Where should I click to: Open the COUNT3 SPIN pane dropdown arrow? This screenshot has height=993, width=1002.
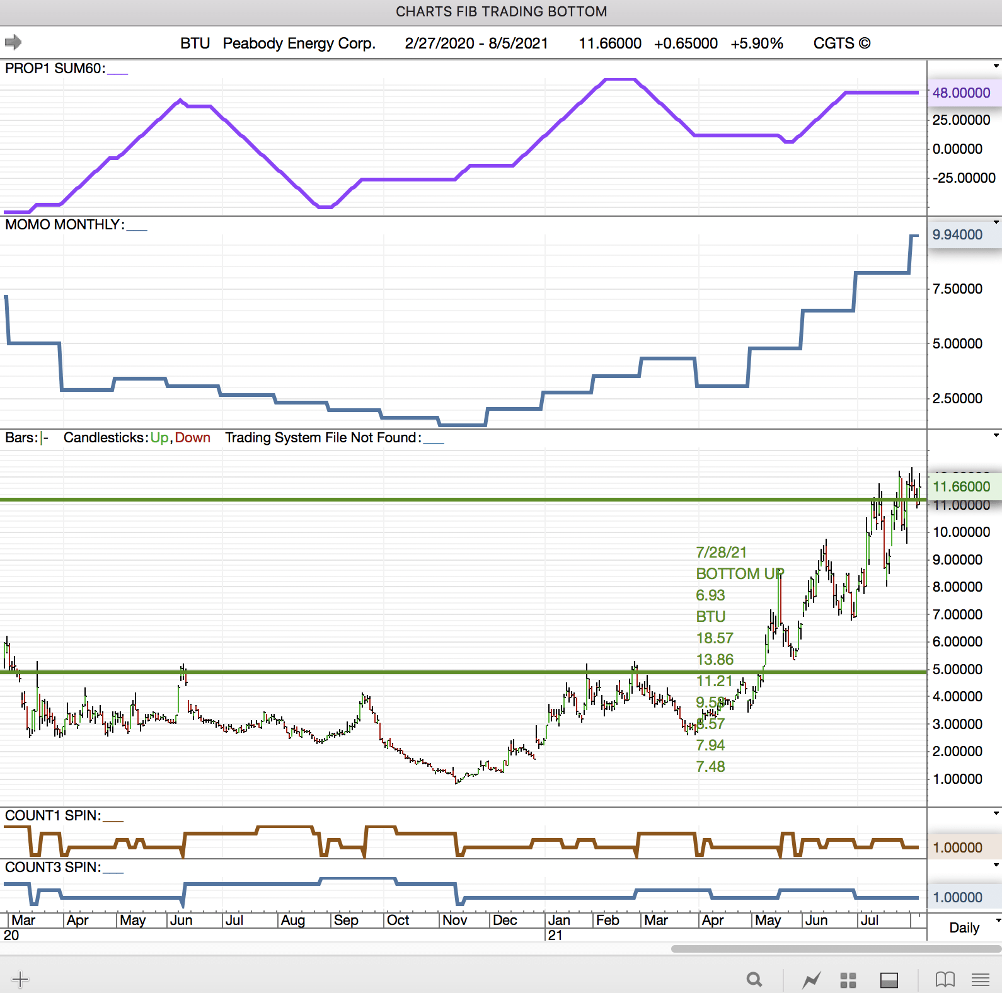pyautogui.click(x=996, y=865)
